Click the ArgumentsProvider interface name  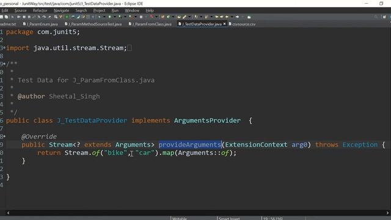click(x=207, y=120)
